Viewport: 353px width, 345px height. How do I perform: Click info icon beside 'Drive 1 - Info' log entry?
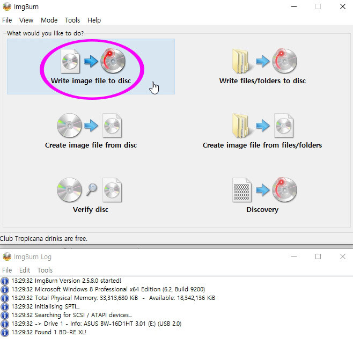point(5,324)
